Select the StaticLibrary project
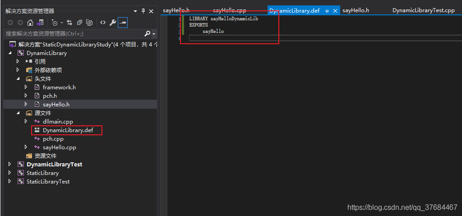The width and height of the screenshot is (462, 216). point(42,173)
